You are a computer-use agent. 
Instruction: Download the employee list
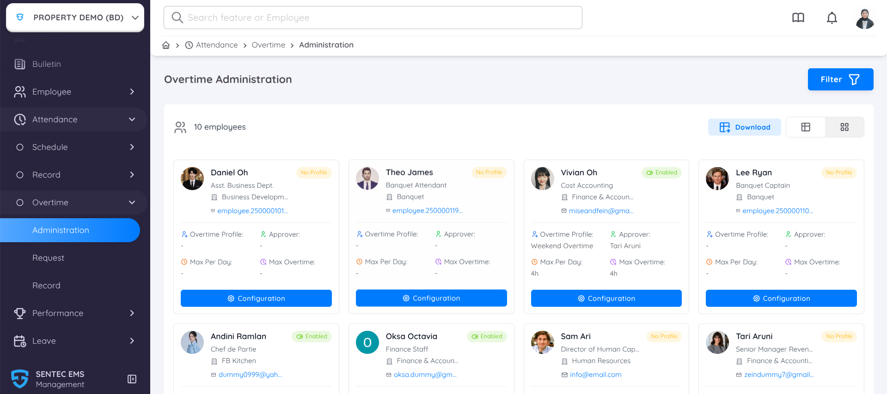point(744,127)
